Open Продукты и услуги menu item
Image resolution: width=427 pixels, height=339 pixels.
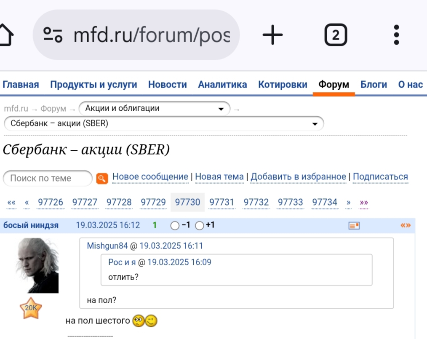93,84
